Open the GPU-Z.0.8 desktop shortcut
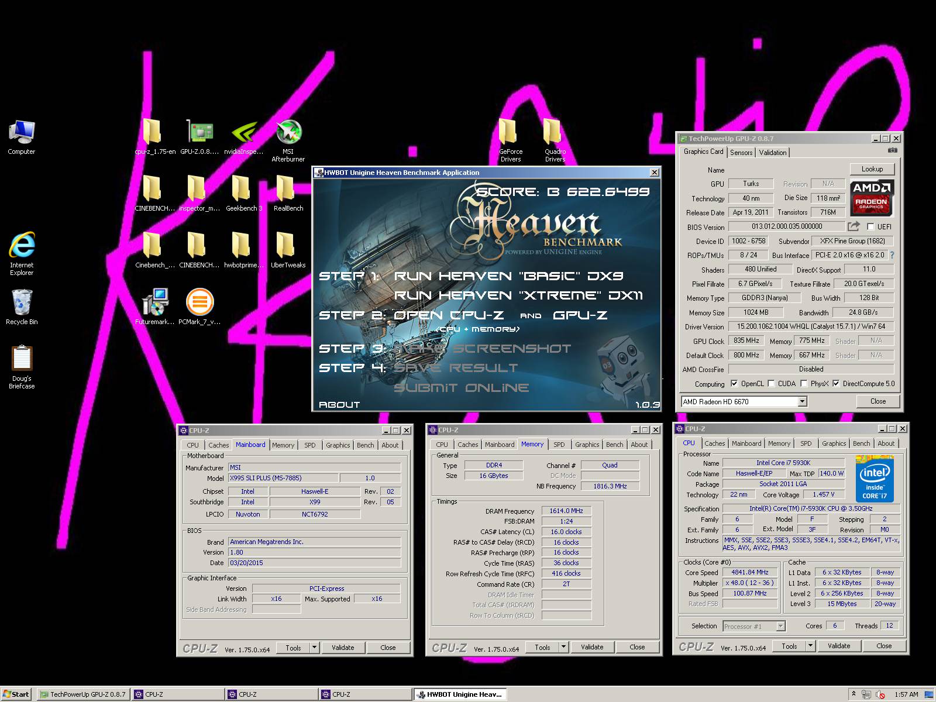936x702 pixels. click(x=199, y=137)
